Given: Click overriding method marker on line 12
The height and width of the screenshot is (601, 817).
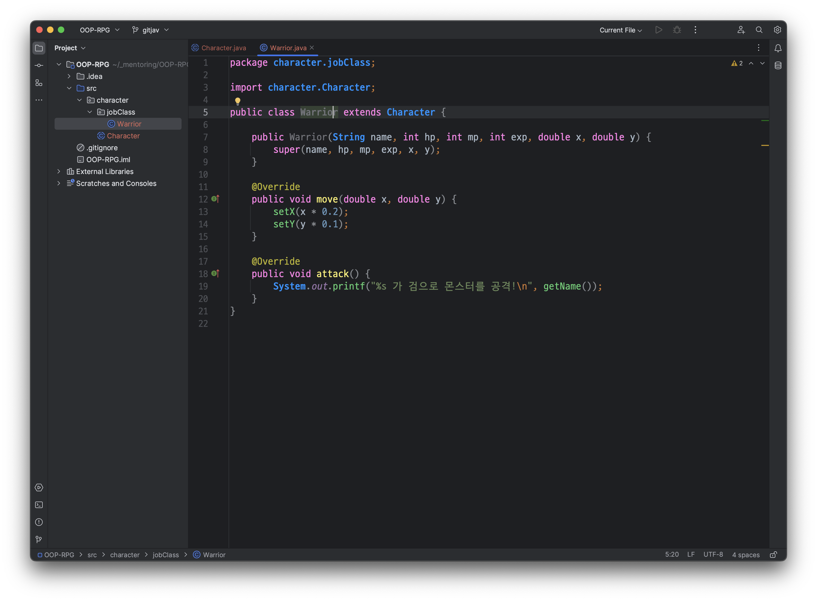Looking at the screenshot, I should coord(215,199).
